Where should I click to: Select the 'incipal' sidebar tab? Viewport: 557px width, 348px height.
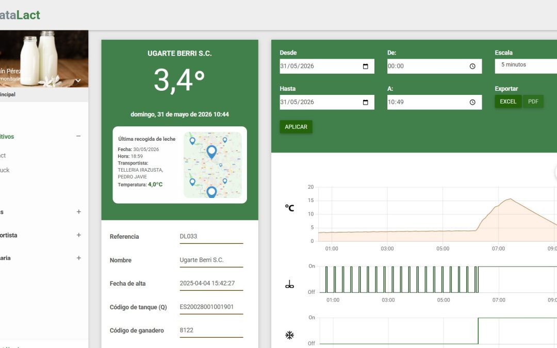click(8, 94)
